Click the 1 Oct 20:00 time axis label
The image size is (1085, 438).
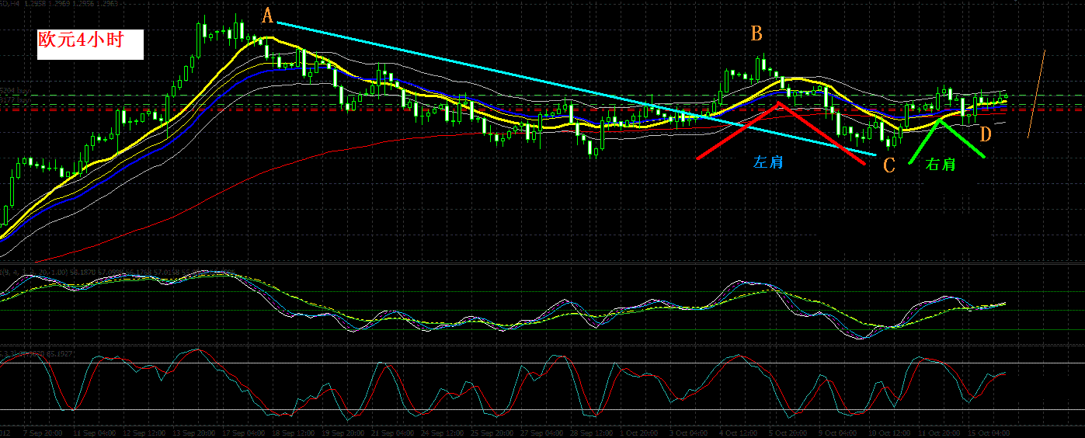639,432
